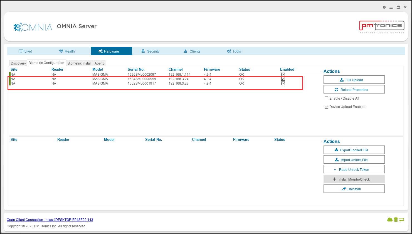The image size is (412, 234).
Task: Click the info icon in title bar
Action: (x=384, y=7)
